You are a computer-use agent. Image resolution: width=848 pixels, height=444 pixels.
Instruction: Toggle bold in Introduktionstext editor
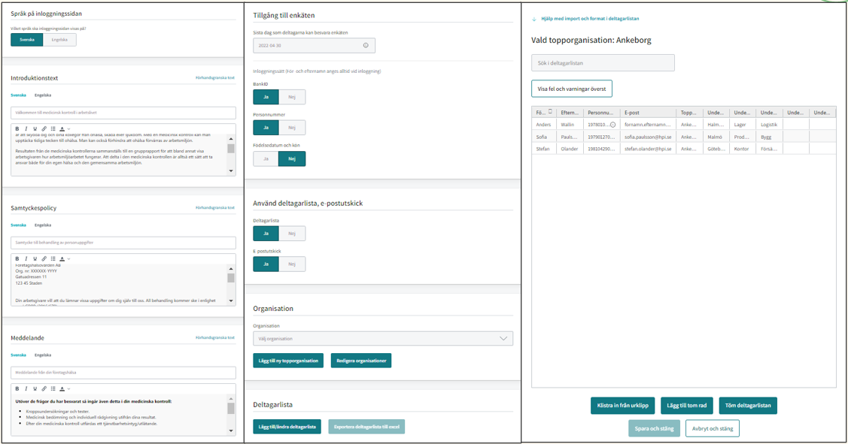(17, 129)
